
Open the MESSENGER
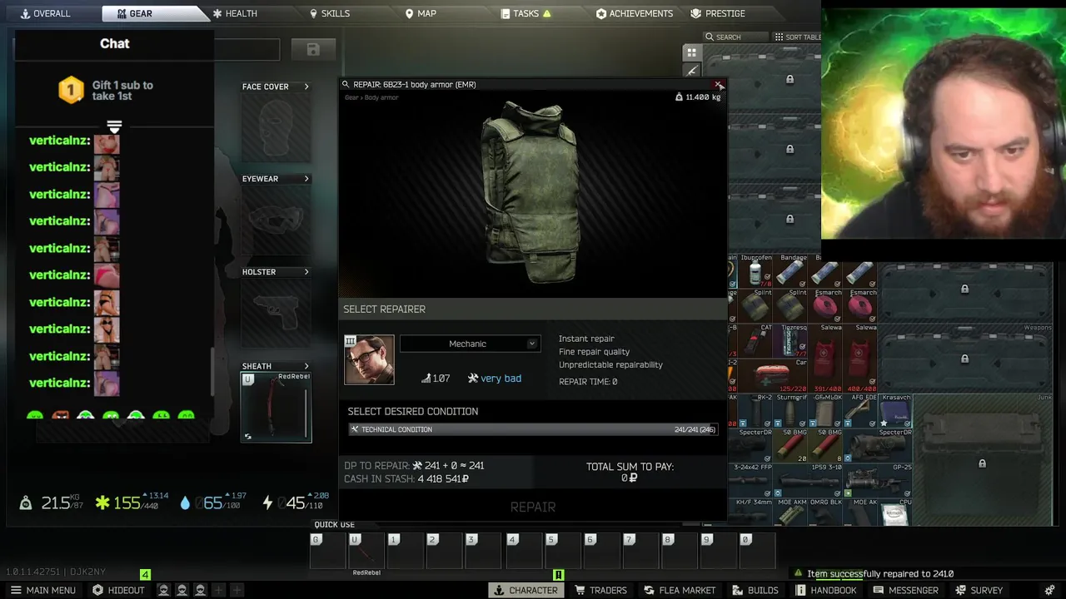tap(905, 590)
